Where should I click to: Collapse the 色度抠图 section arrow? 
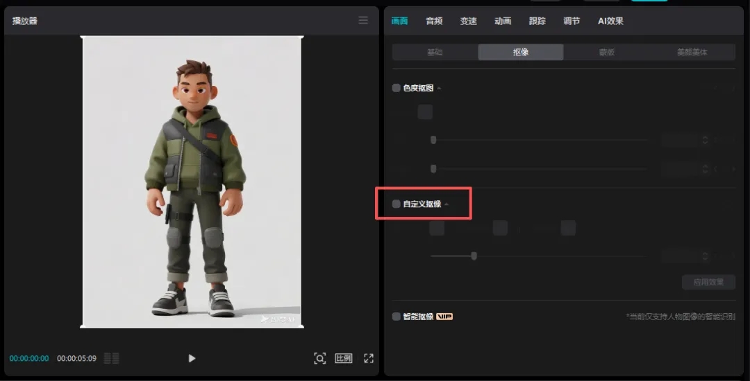point(439,88)
